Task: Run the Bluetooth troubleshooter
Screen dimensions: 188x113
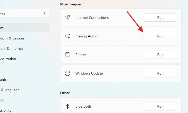Action: coord(160,106)
